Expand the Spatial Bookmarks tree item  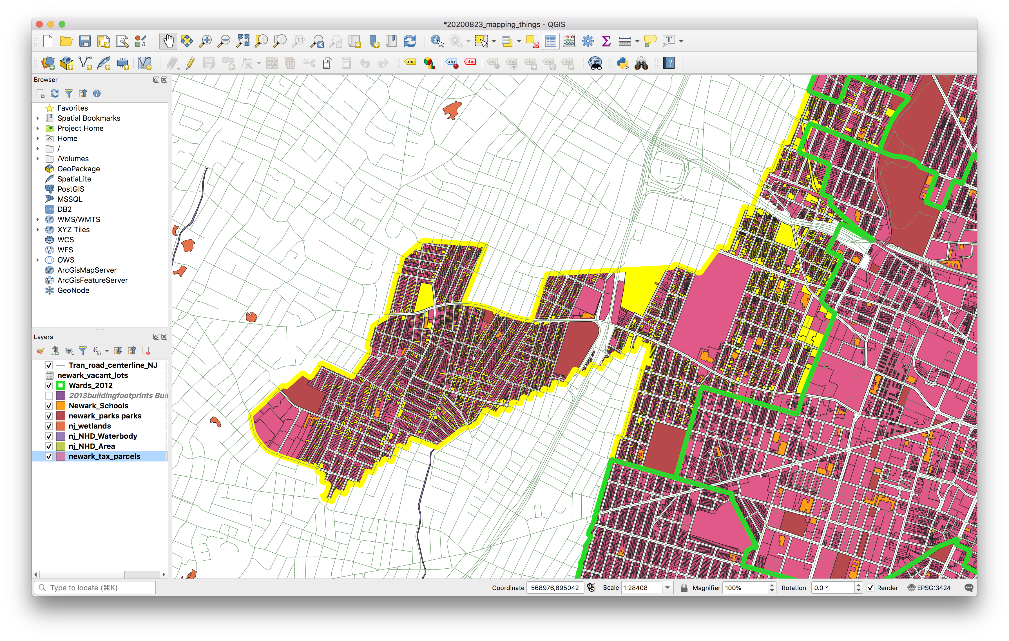click(x=38, y=118)
